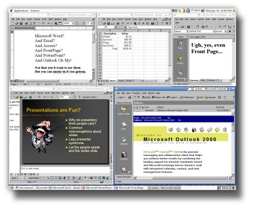256x207 pixels.
Task: Open the AutoShapes dropdown in PowerPoint
Action: tap(34, 178)
